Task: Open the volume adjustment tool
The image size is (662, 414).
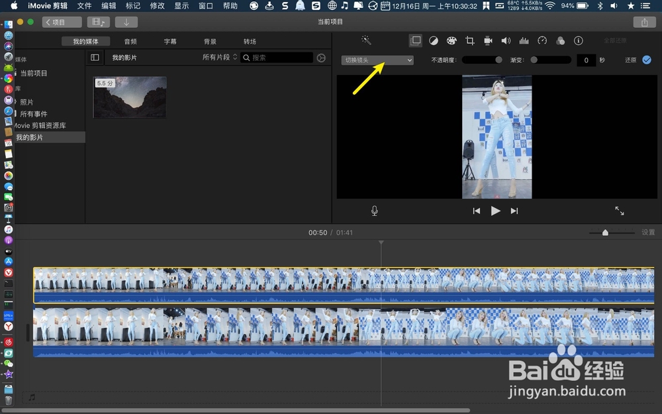Action: (506, 40)
